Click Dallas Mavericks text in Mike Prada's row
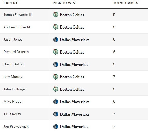This screenshot has height=131, width=148. pos(75,102)
